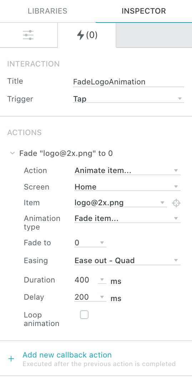Click the Duration field showing 400

click(x=85, y=280)
